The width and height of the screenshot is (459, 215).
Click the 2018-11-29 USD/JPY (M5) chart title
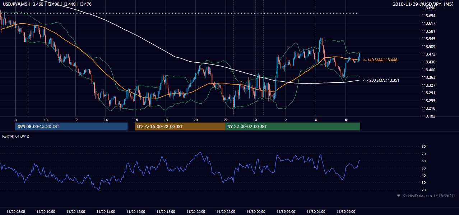(x=424, y=4)
